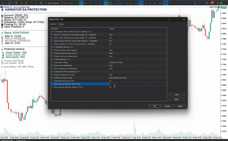
Task: Change 'Send email notifications' value
Action: coord(138,65)
